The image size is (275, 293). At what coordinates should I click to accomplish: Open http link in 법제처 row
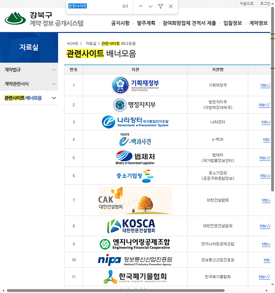tap(265, 158)
